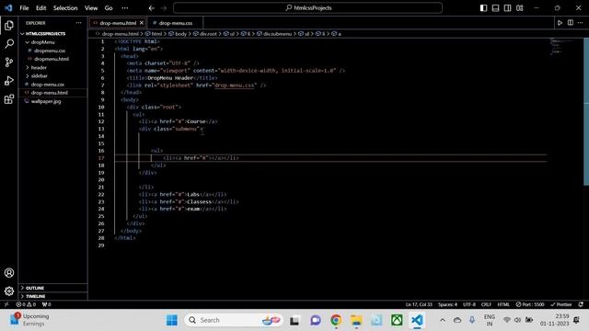589x331 pixels.
Task: Show errors and warnings in status bar
Action: point(26,304)
